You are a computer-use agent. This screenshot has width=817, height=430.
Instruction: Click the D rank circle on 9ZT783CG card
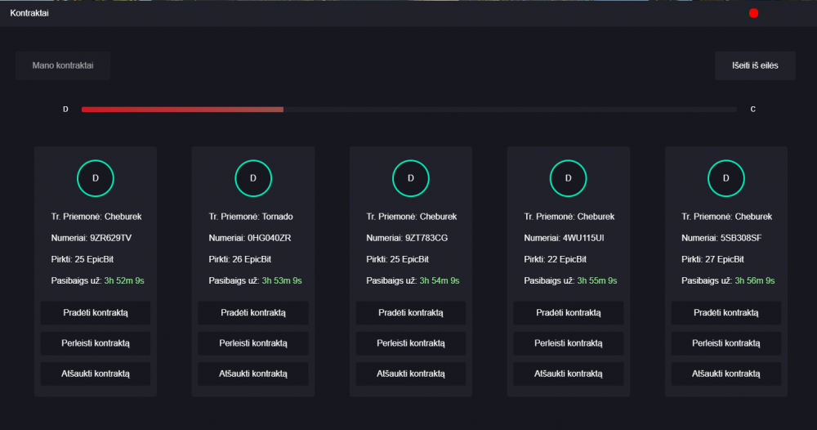(x=411, y=178)
